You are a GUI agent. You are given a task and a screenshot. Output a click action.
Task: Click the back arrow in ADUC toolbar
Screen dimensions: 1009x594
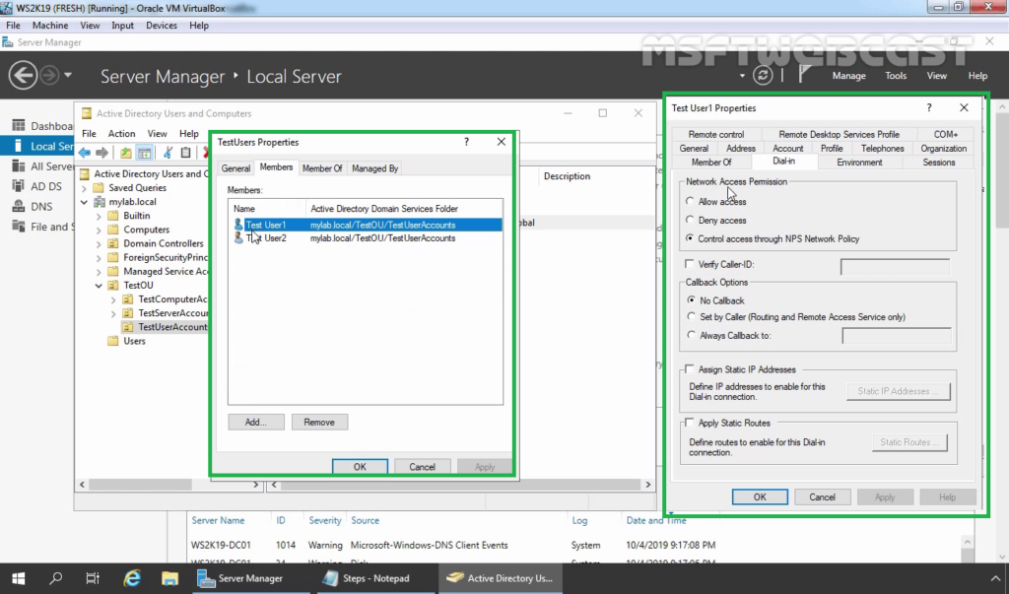point(85,153)
